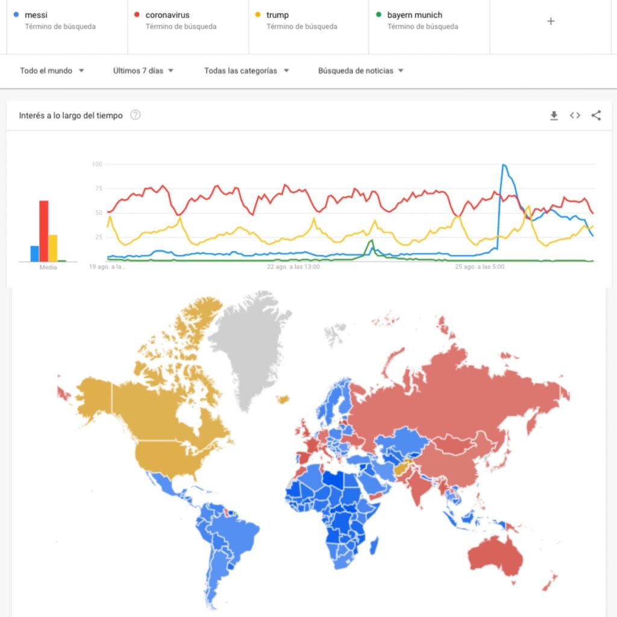Click the green dot beside bayern munich

[x=378, y=15]
